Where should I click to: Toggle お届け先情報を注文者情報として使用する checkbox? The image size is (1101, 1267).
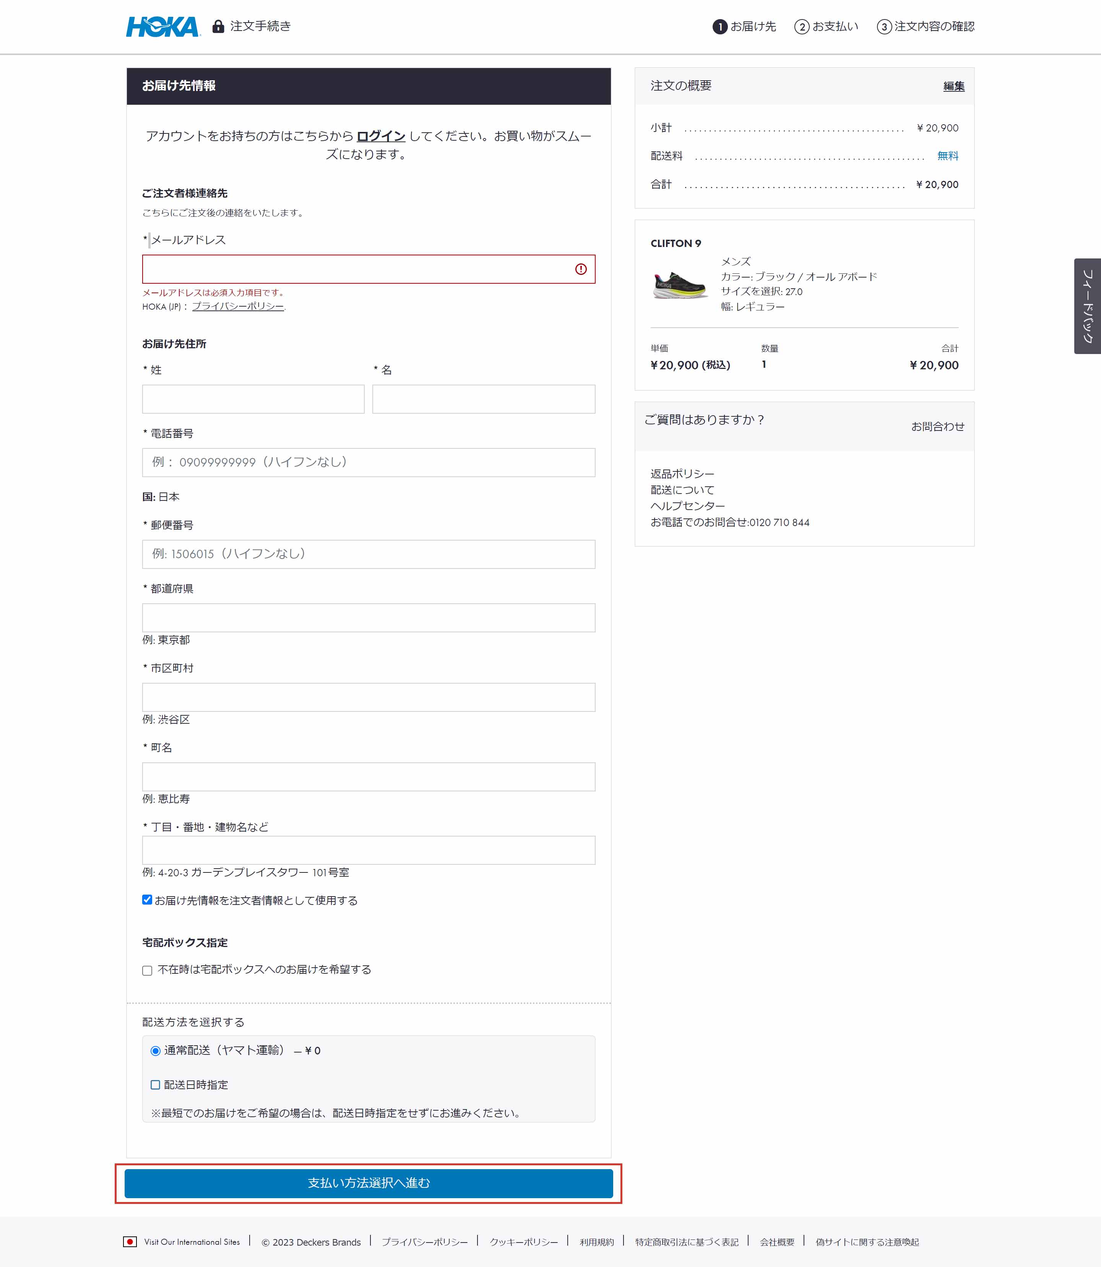[147, 900]
